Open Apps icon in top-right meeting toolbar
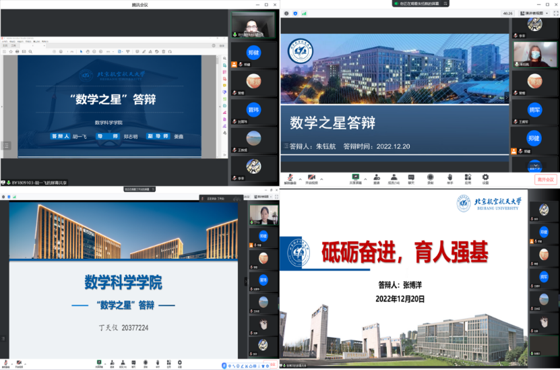560x370 pixels. [x=467, y=178]
